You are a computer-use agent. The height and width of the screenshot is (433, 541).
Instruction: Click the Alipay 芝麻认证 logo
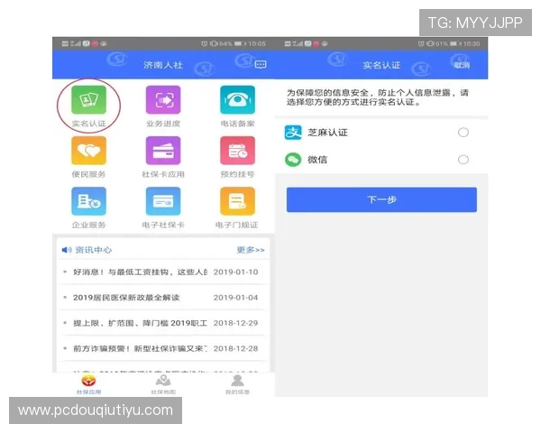tap(293, 133)
